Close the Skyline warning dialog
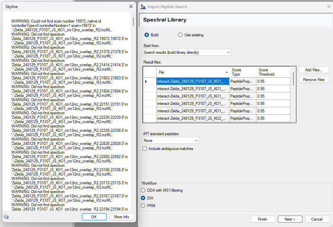 pyautogui.click(x=131, y=7)
